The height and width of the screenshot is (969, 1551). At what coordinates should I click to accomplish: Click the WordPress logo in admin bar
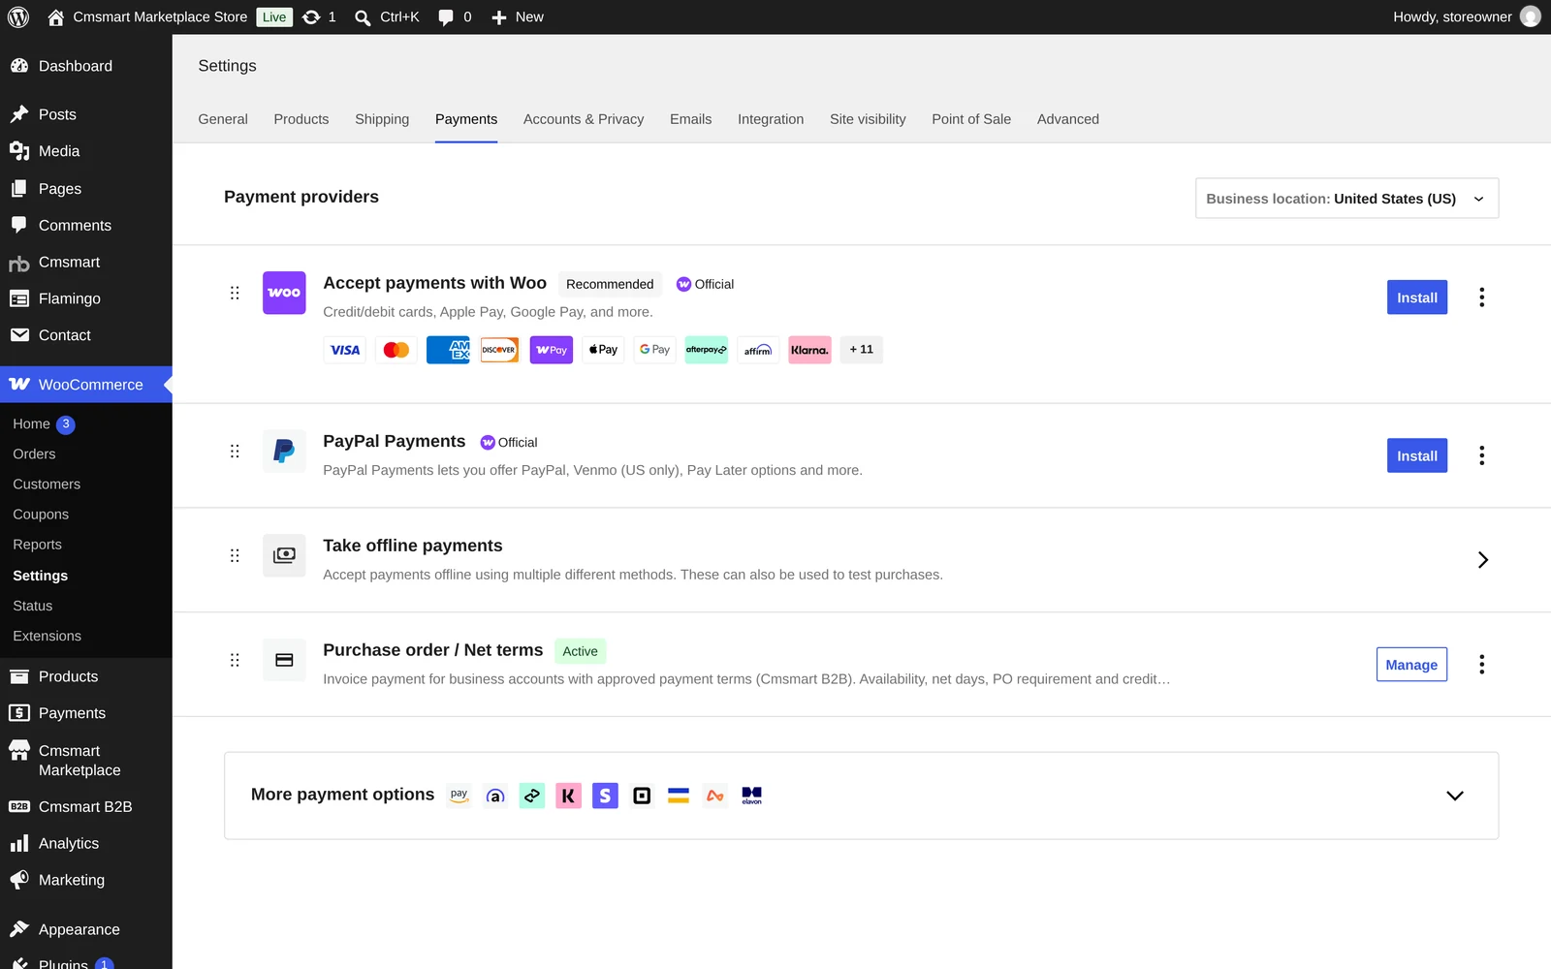point(18,16)
